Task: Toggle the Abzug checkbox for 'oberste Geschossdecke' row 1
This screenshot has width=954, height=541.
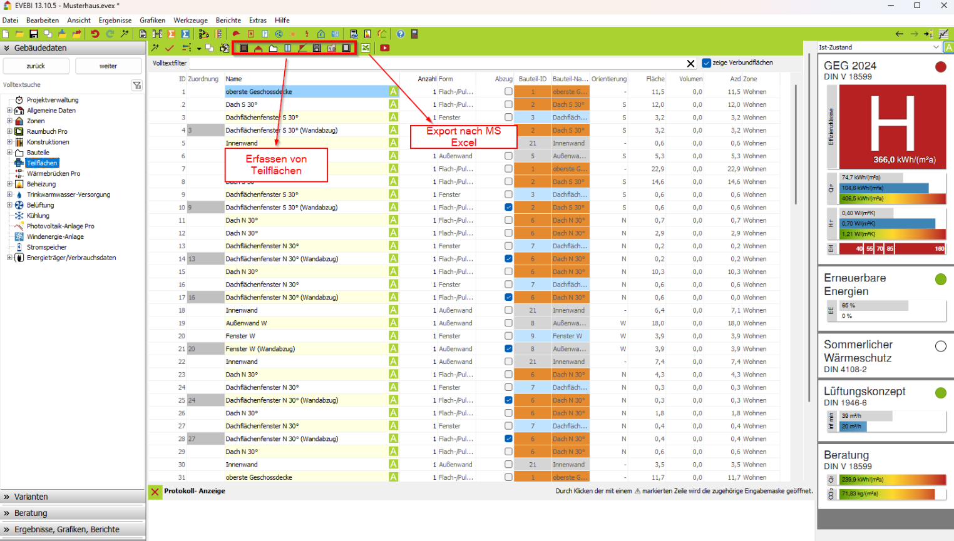Action: [508, 92]
